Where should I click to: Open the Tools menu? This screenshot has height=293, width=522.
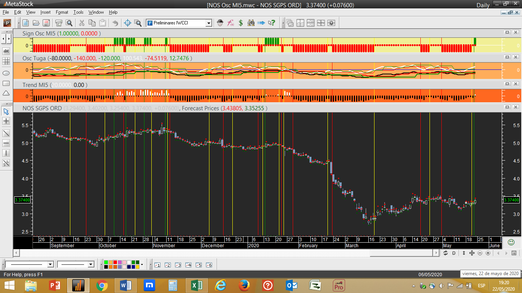(78, 12)
